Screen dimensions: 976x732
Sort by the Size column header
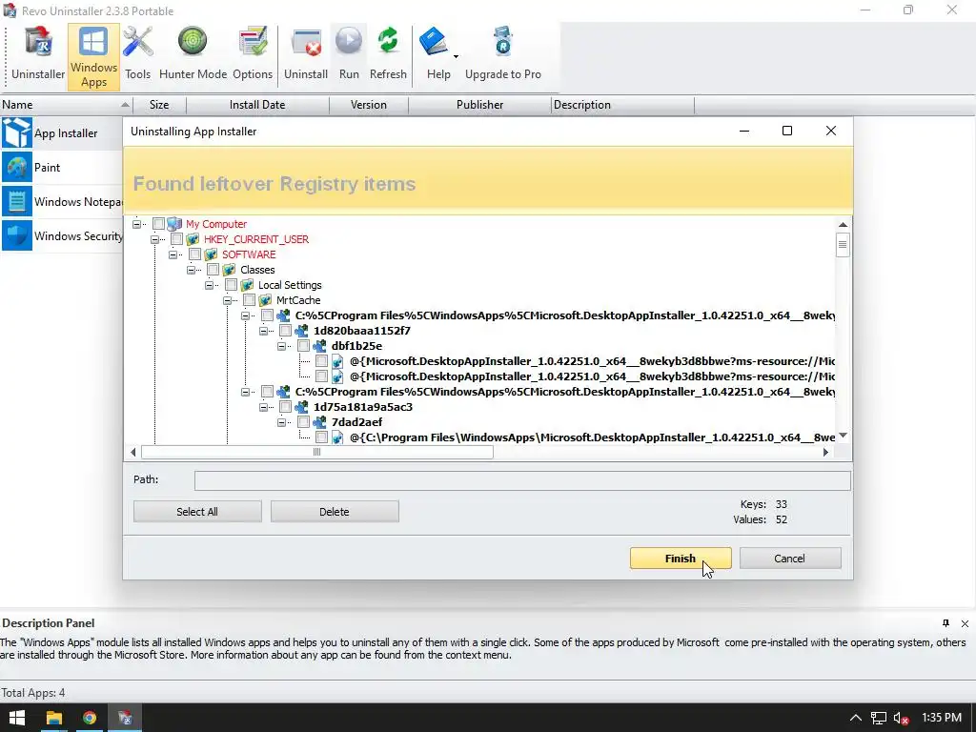[x=159, y=105]
